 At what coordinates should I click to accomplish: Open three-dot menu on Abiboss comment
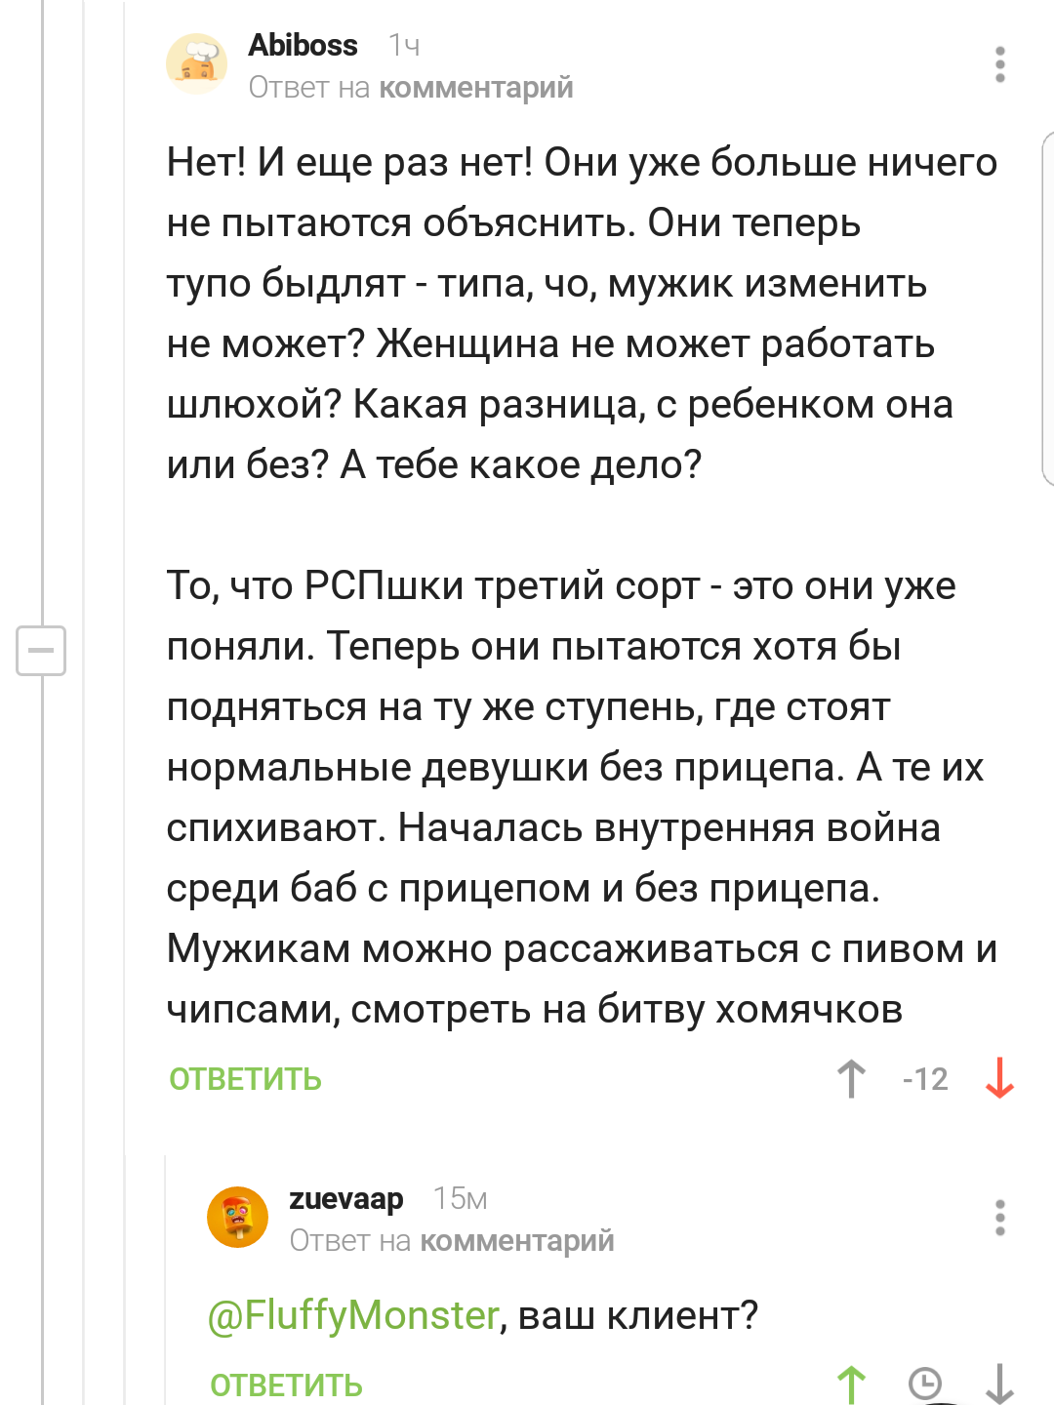(x=999, y=64)
